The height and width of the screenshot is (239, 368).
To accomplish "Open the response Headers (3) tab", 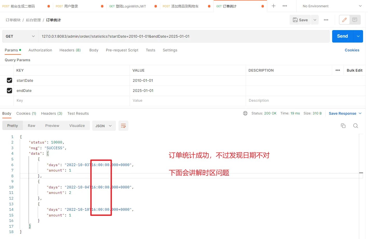I will click(x=52, y=113).
